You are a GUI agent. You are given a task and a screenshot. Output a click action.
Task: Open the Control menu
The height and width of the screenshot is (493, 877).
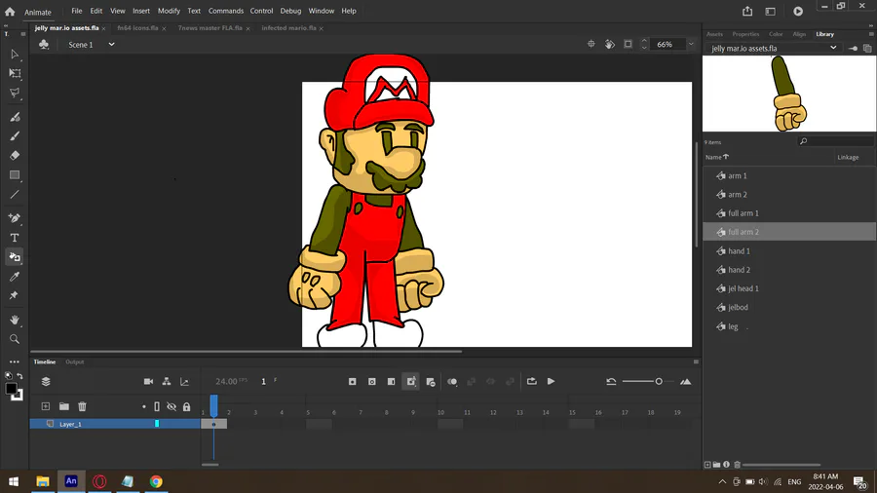[261, 11]
